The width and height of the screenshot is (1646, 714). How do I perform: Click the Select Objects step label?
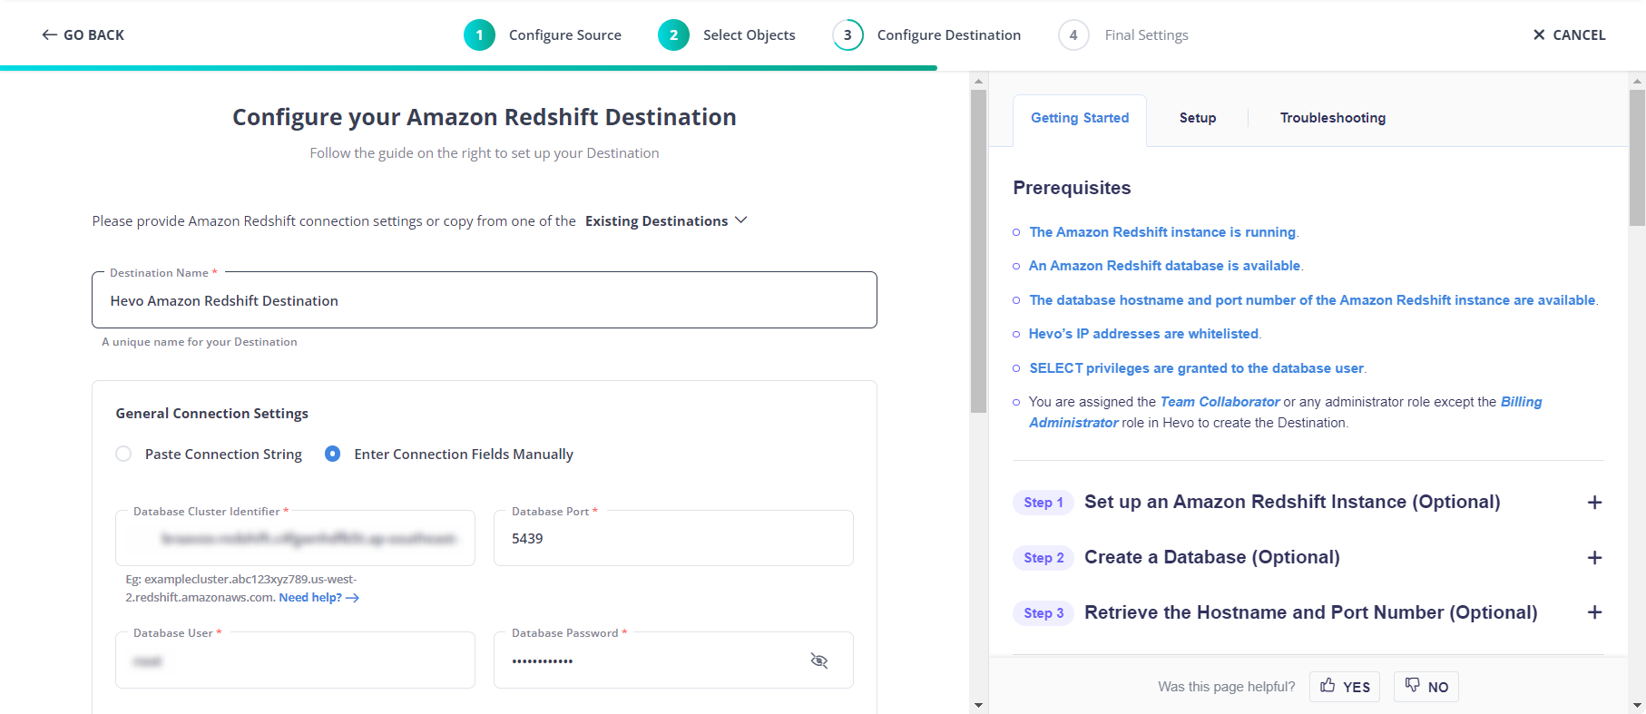(x=750, y=34)
